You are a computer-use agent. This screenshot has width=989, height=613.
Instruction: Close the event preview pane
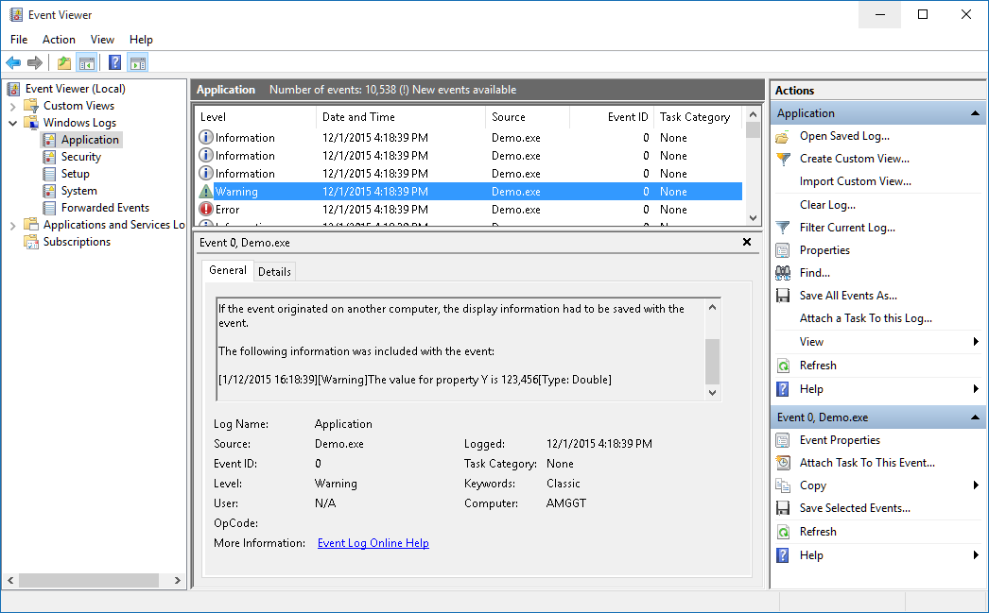coord(746,243)
